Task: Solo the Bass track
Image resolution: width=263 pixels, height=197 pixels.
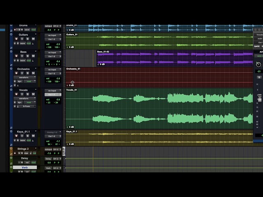Action: click(28, 56)
